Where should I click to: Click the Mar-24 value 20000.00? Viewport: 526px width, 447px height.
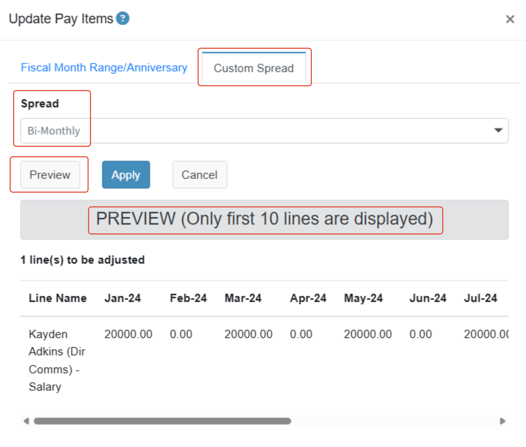pyautogui.click(x=248, y=334)
